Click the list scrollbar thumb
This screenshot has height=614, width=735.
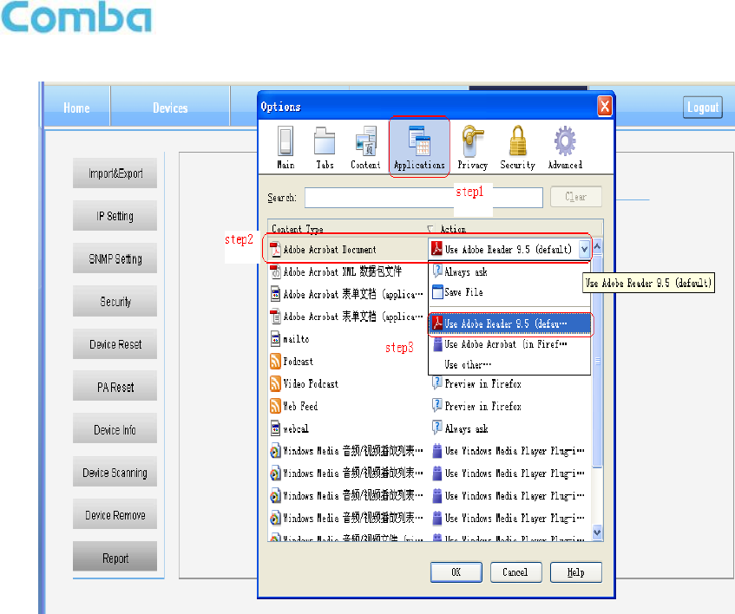point(597,361)
